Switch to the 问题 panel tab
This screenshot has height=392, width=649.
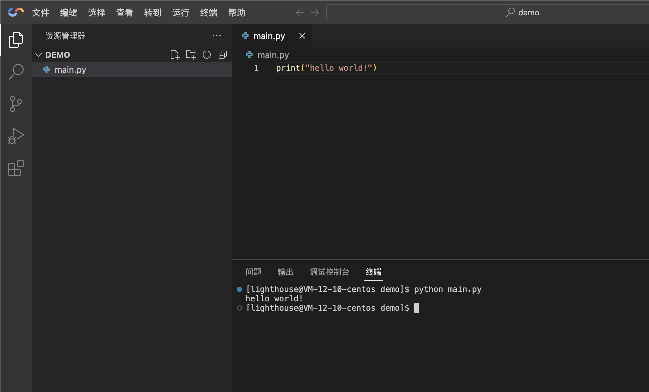pyautogui.click(x=253, y=272)
